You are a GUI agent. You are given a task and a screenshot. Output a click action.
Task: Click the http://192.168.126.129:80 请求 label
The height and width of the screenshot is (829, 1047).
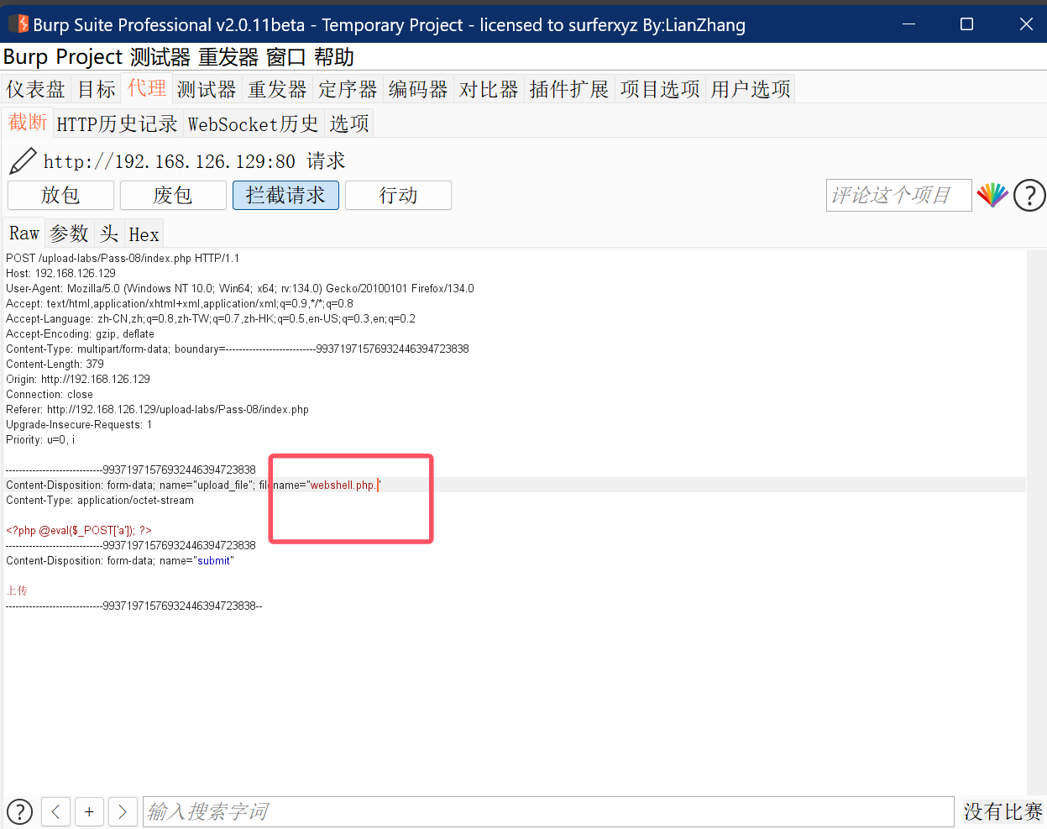[194, 160]
